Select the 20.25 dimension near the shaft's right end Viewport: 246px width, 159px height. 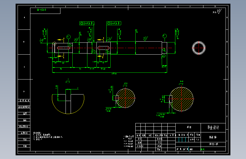click(x=164, y=67)
